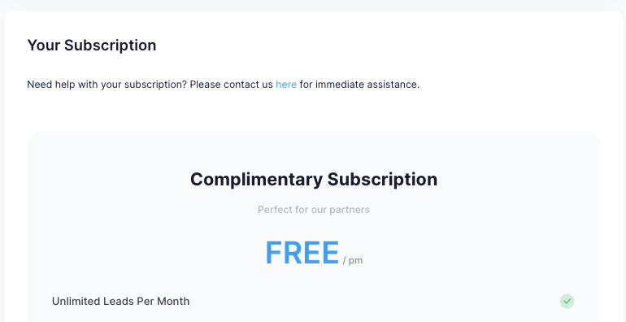Image resolution: width=626 pixels, height=322 pixels.
Task: Click 'Perfect for our partners' subtitle
Action: 314,210
